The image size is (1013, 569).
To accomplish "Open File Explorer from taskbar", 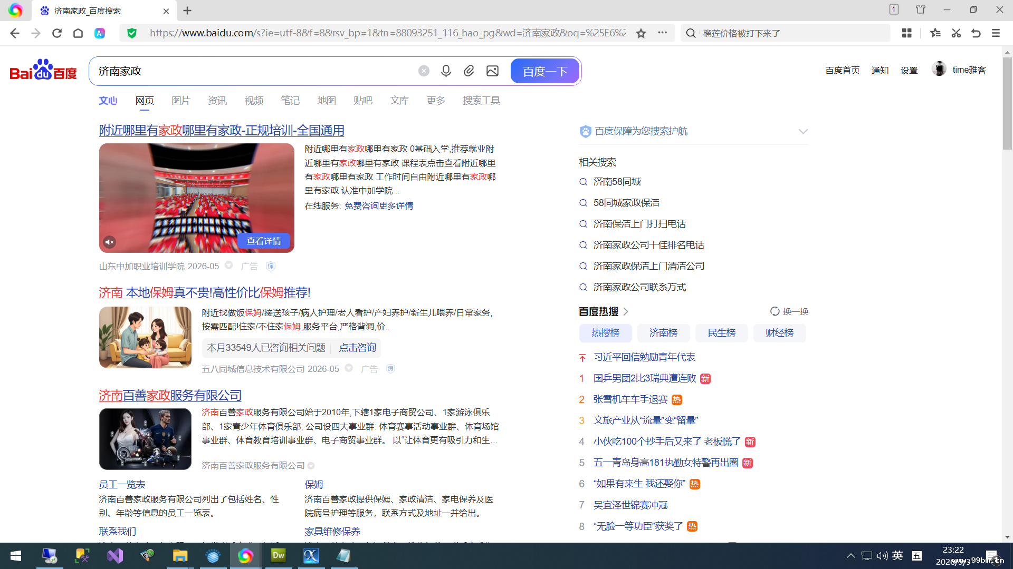I will 180,556.
